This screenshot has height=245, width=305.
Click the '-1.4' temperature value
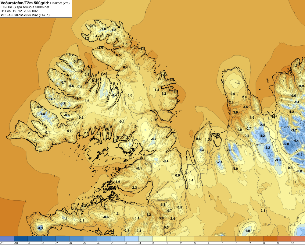(x=296, y=102)
